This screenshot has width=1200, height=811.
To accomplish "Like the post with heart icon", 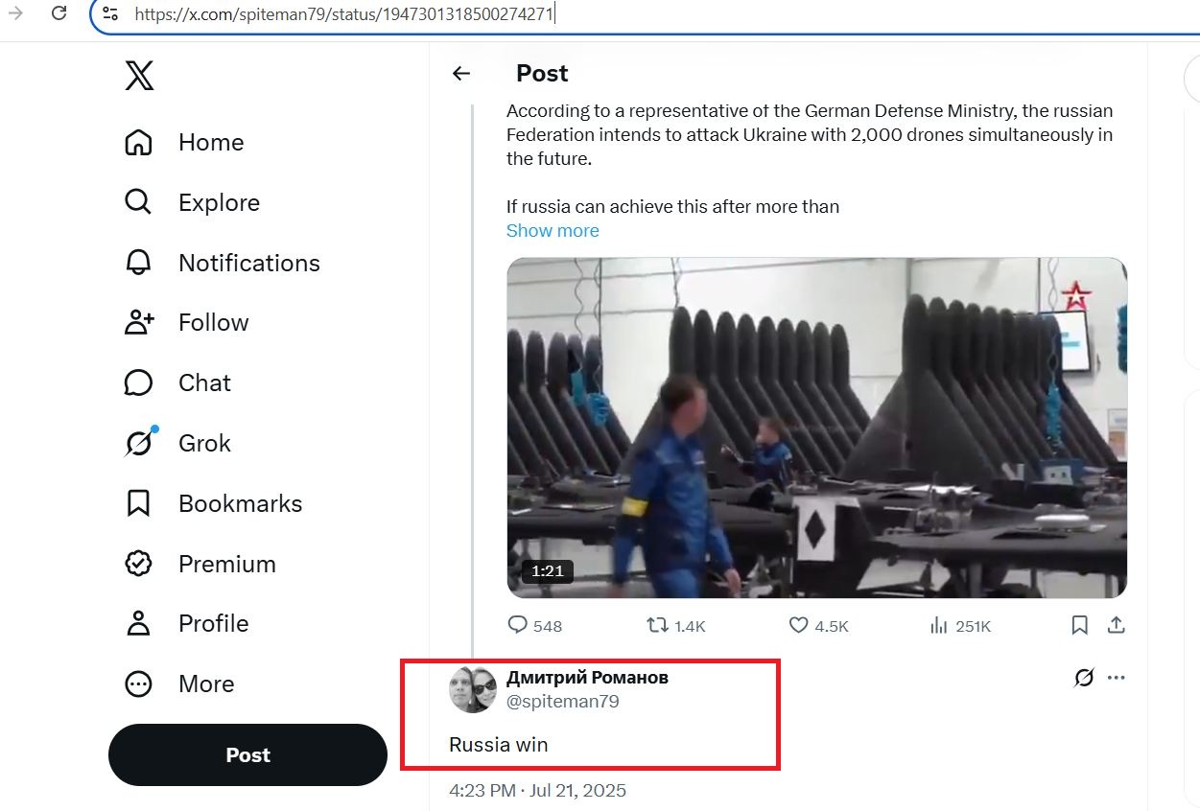I will click(x=798, y=625).
